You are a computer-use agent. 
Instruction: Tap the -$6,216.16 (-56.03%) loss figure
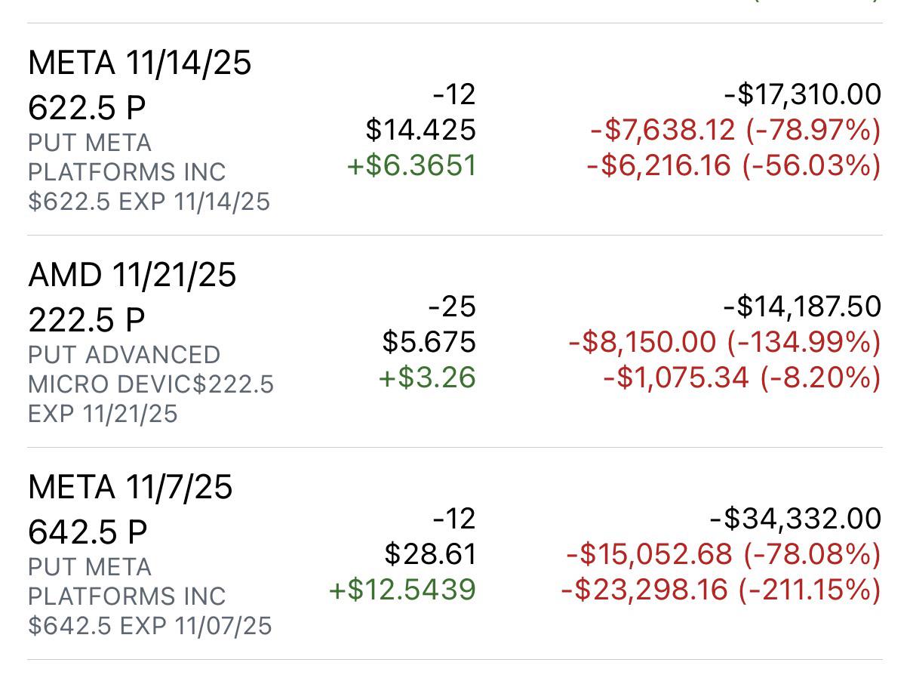coord(733,165)
